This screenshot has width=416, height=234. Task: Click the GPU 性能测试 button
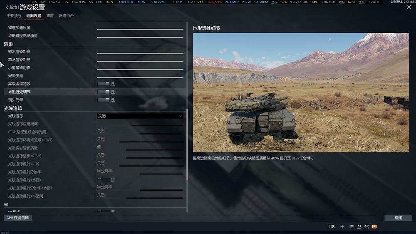(18, 218)
